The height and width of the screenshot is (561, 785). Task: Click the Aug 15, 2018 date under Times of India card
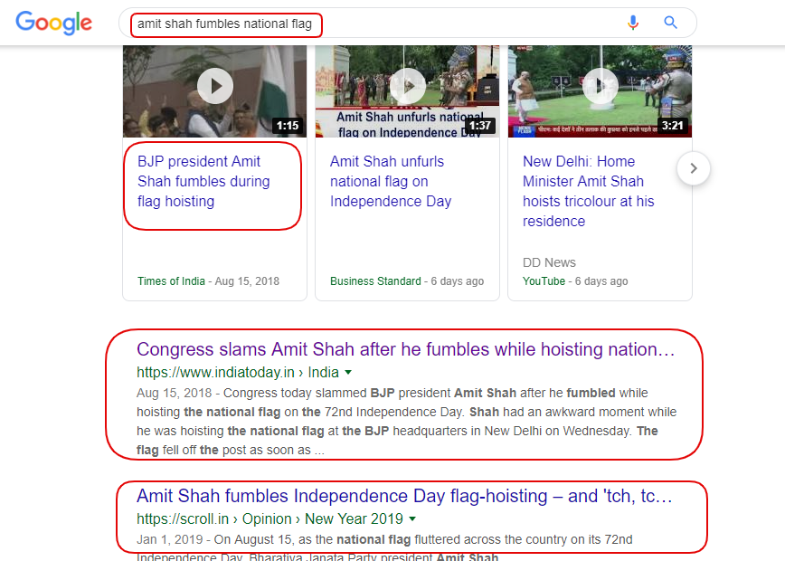click(x=247, y=281)
